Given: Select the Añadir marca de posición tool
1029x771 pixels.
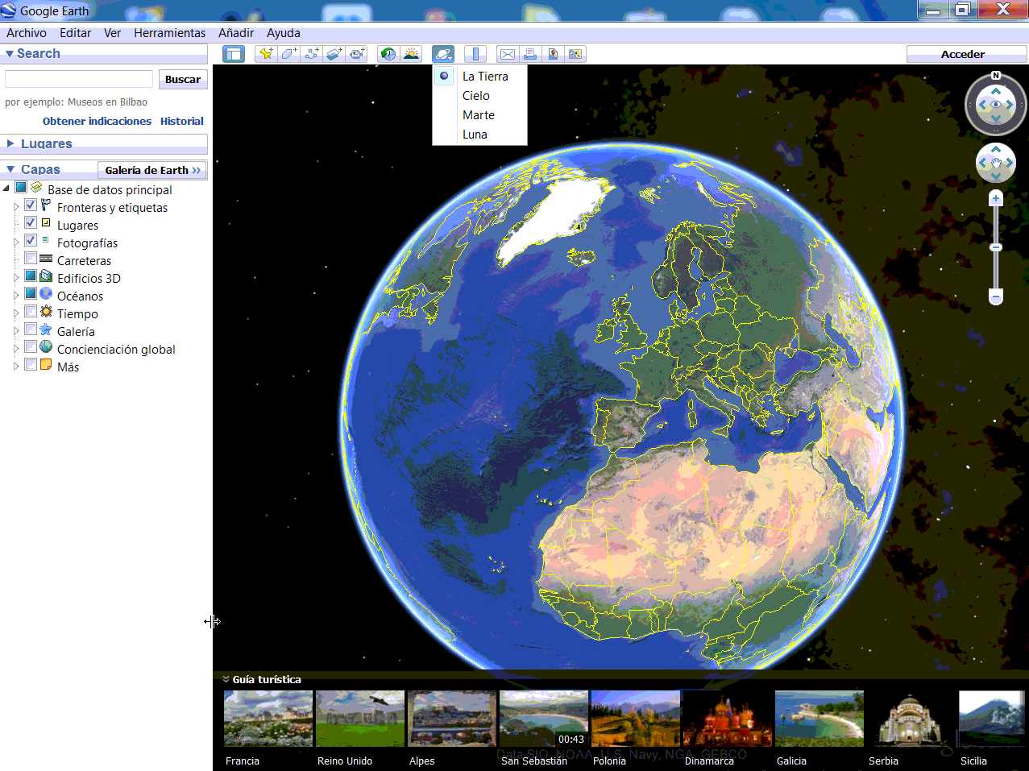Looking at the screenshot, I should (265, 53).
